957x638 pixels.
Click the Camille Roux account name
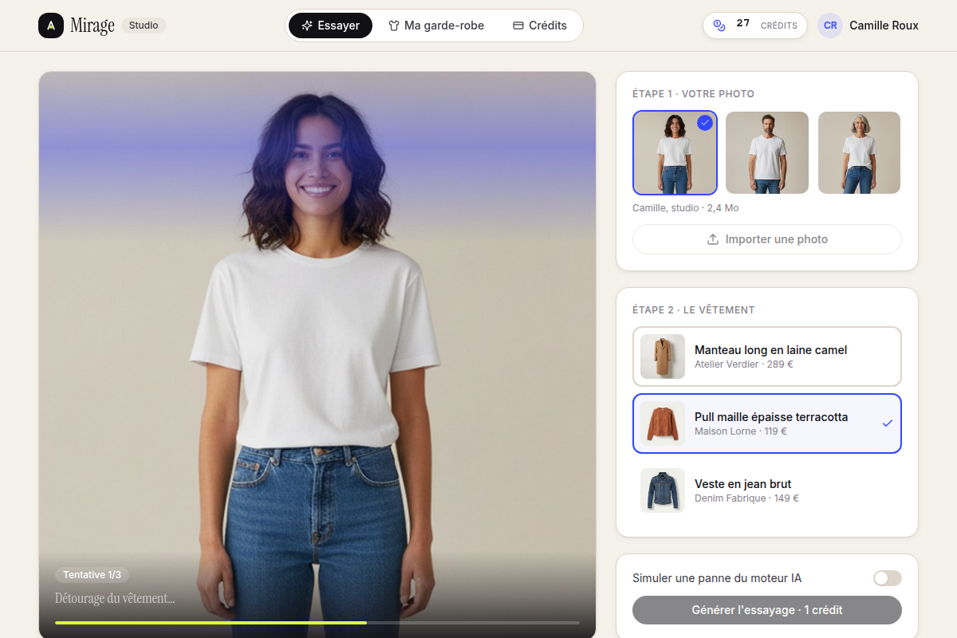(x=884, y=26)
